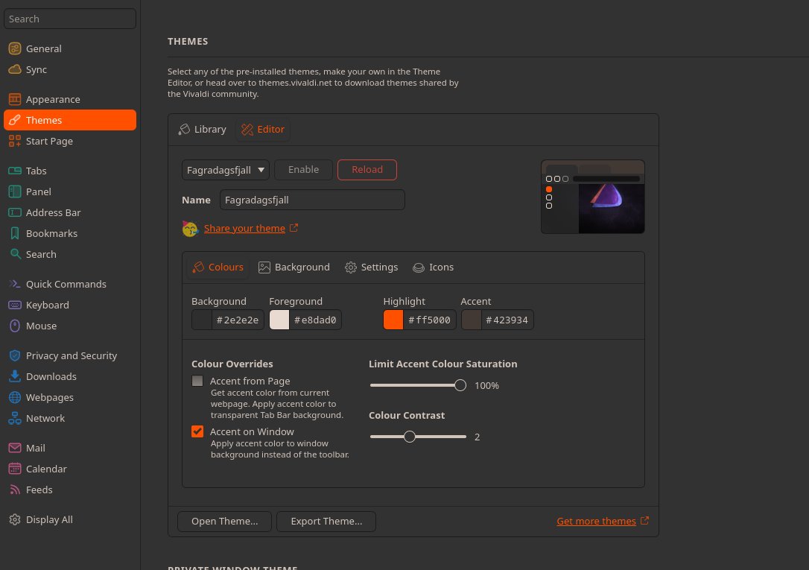Click the theme Name input field

click(312, 200)
